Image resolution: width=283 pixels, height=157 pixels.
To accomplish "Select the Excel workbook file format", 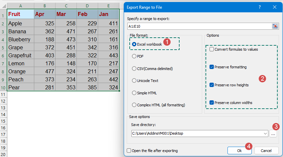I will (x=134, y=44).
